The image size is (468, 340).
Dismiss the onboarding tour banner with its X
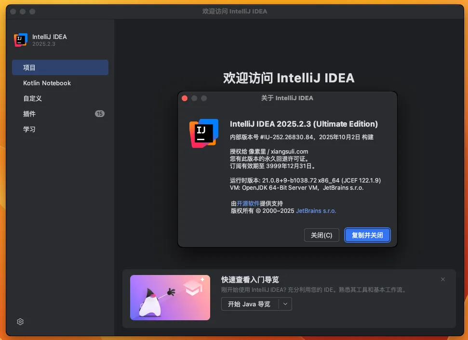(x=443, y=279)
